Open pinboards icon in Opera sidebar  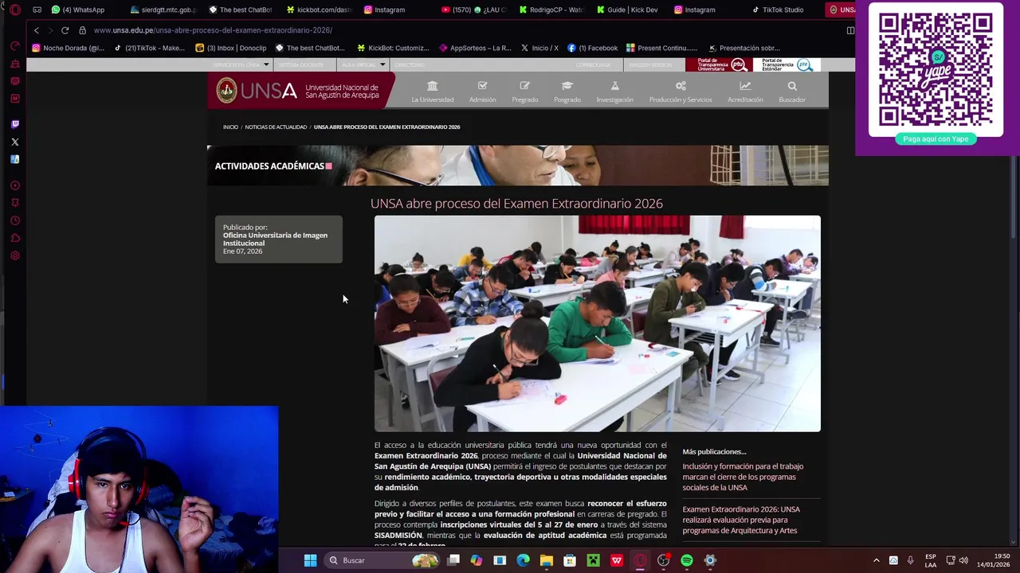tap(14, 203)
